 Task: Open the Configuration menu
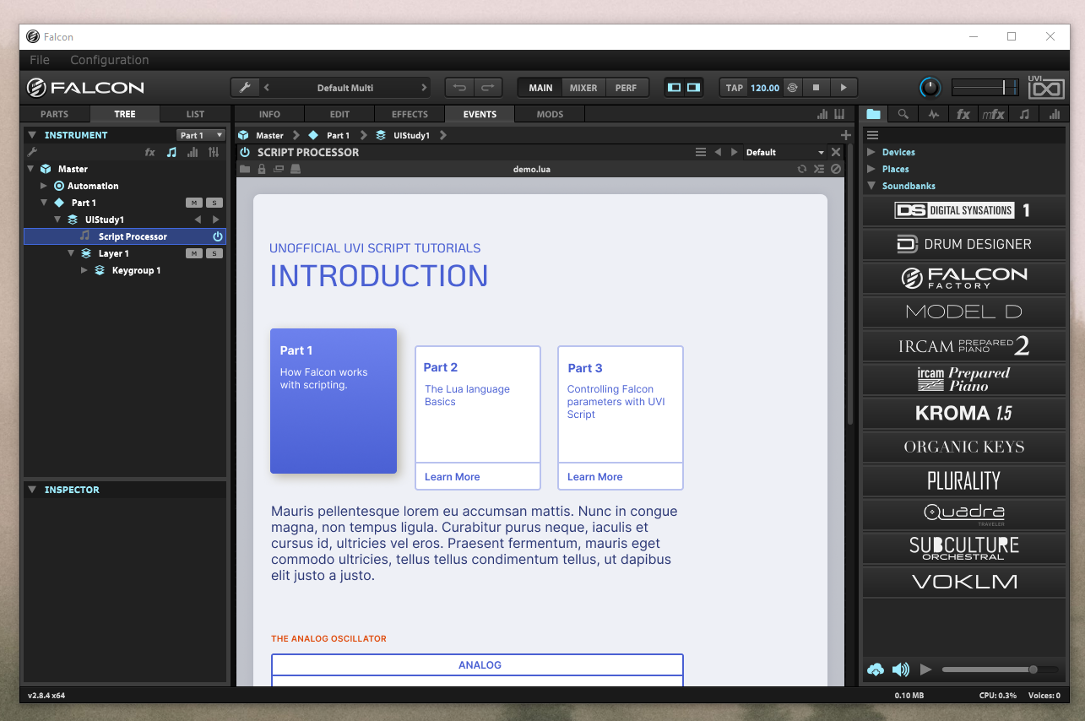(x=109, y=60)
